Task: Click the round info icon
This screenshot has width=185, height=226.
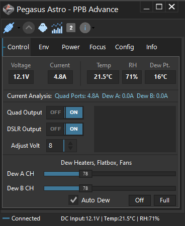Action: pos(85,28)
